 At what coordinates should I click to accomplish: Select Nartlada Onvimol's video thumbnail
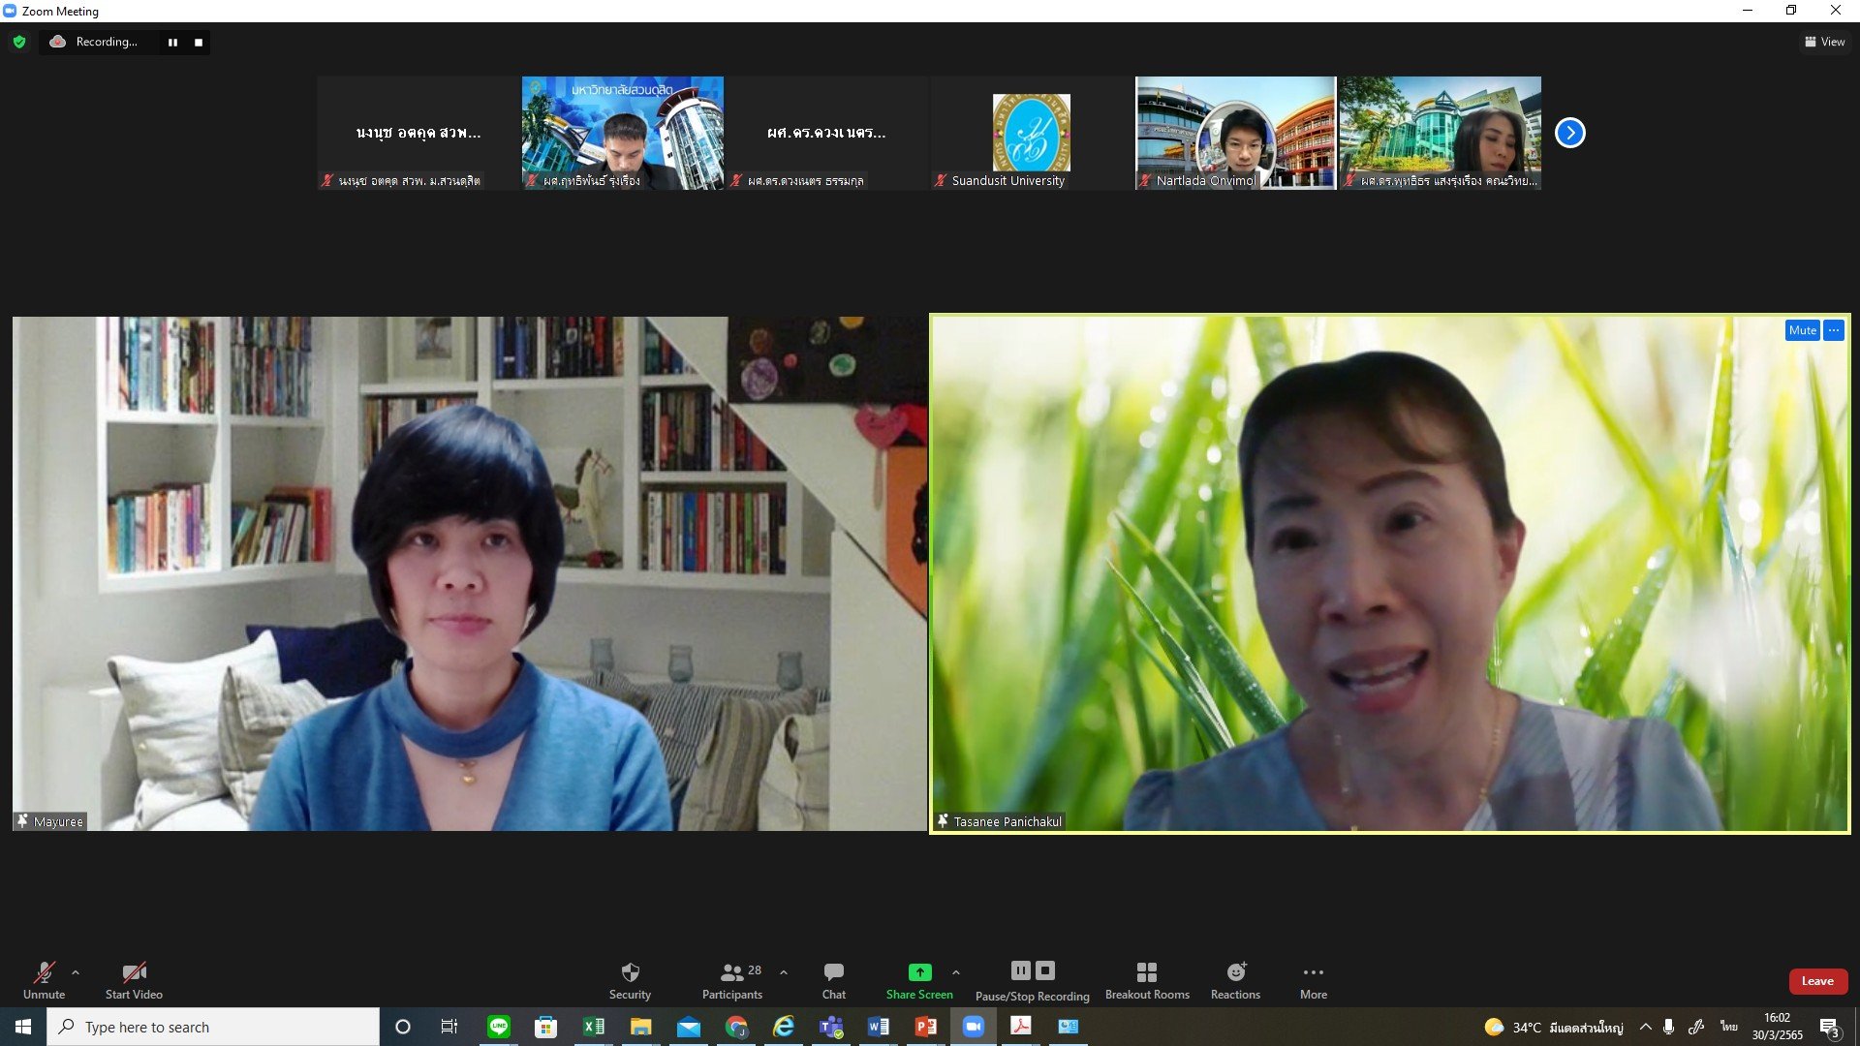coord(1235,133)
